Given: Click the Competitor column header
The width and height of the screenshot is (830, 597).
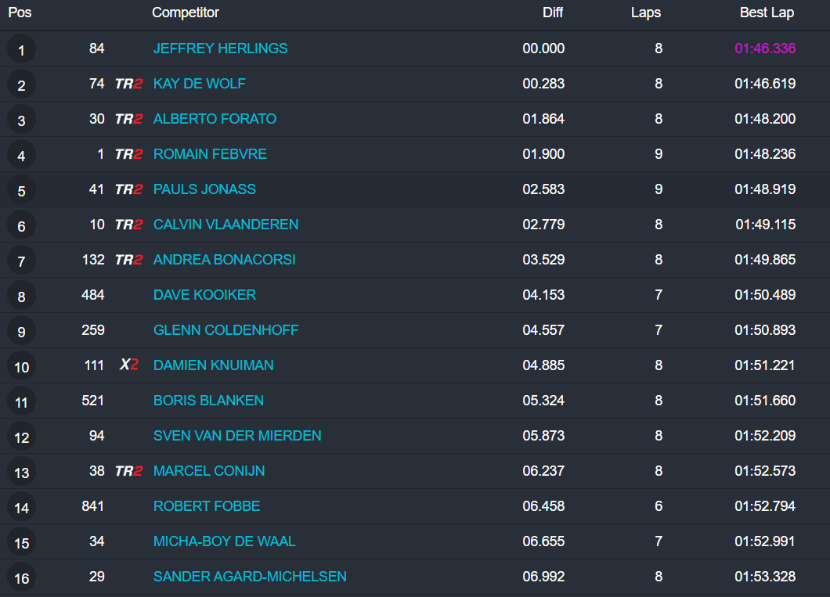Looking at the screenshot, I should (186, 13).
